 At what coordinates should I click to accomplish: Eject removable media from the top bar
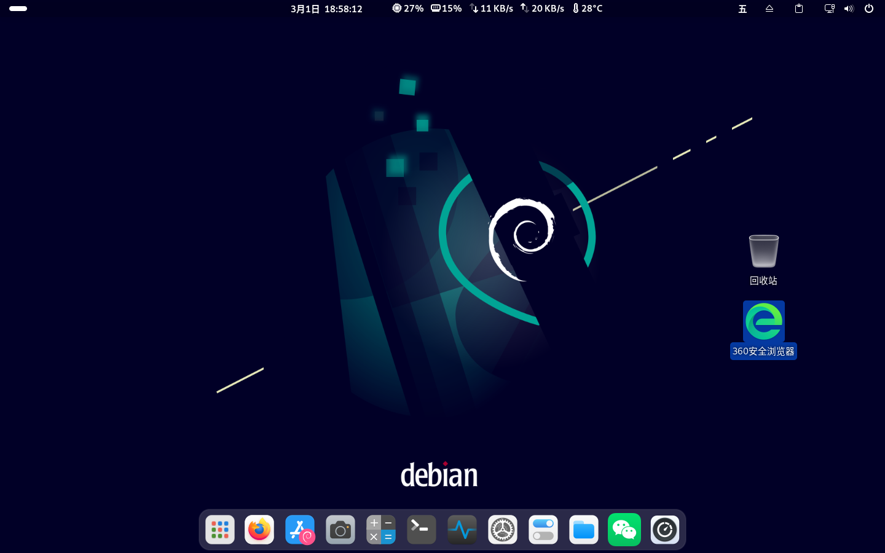769,9
